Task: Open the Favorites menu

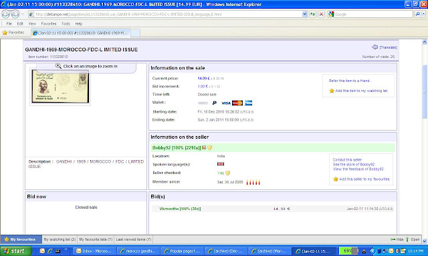Action: 49,24
